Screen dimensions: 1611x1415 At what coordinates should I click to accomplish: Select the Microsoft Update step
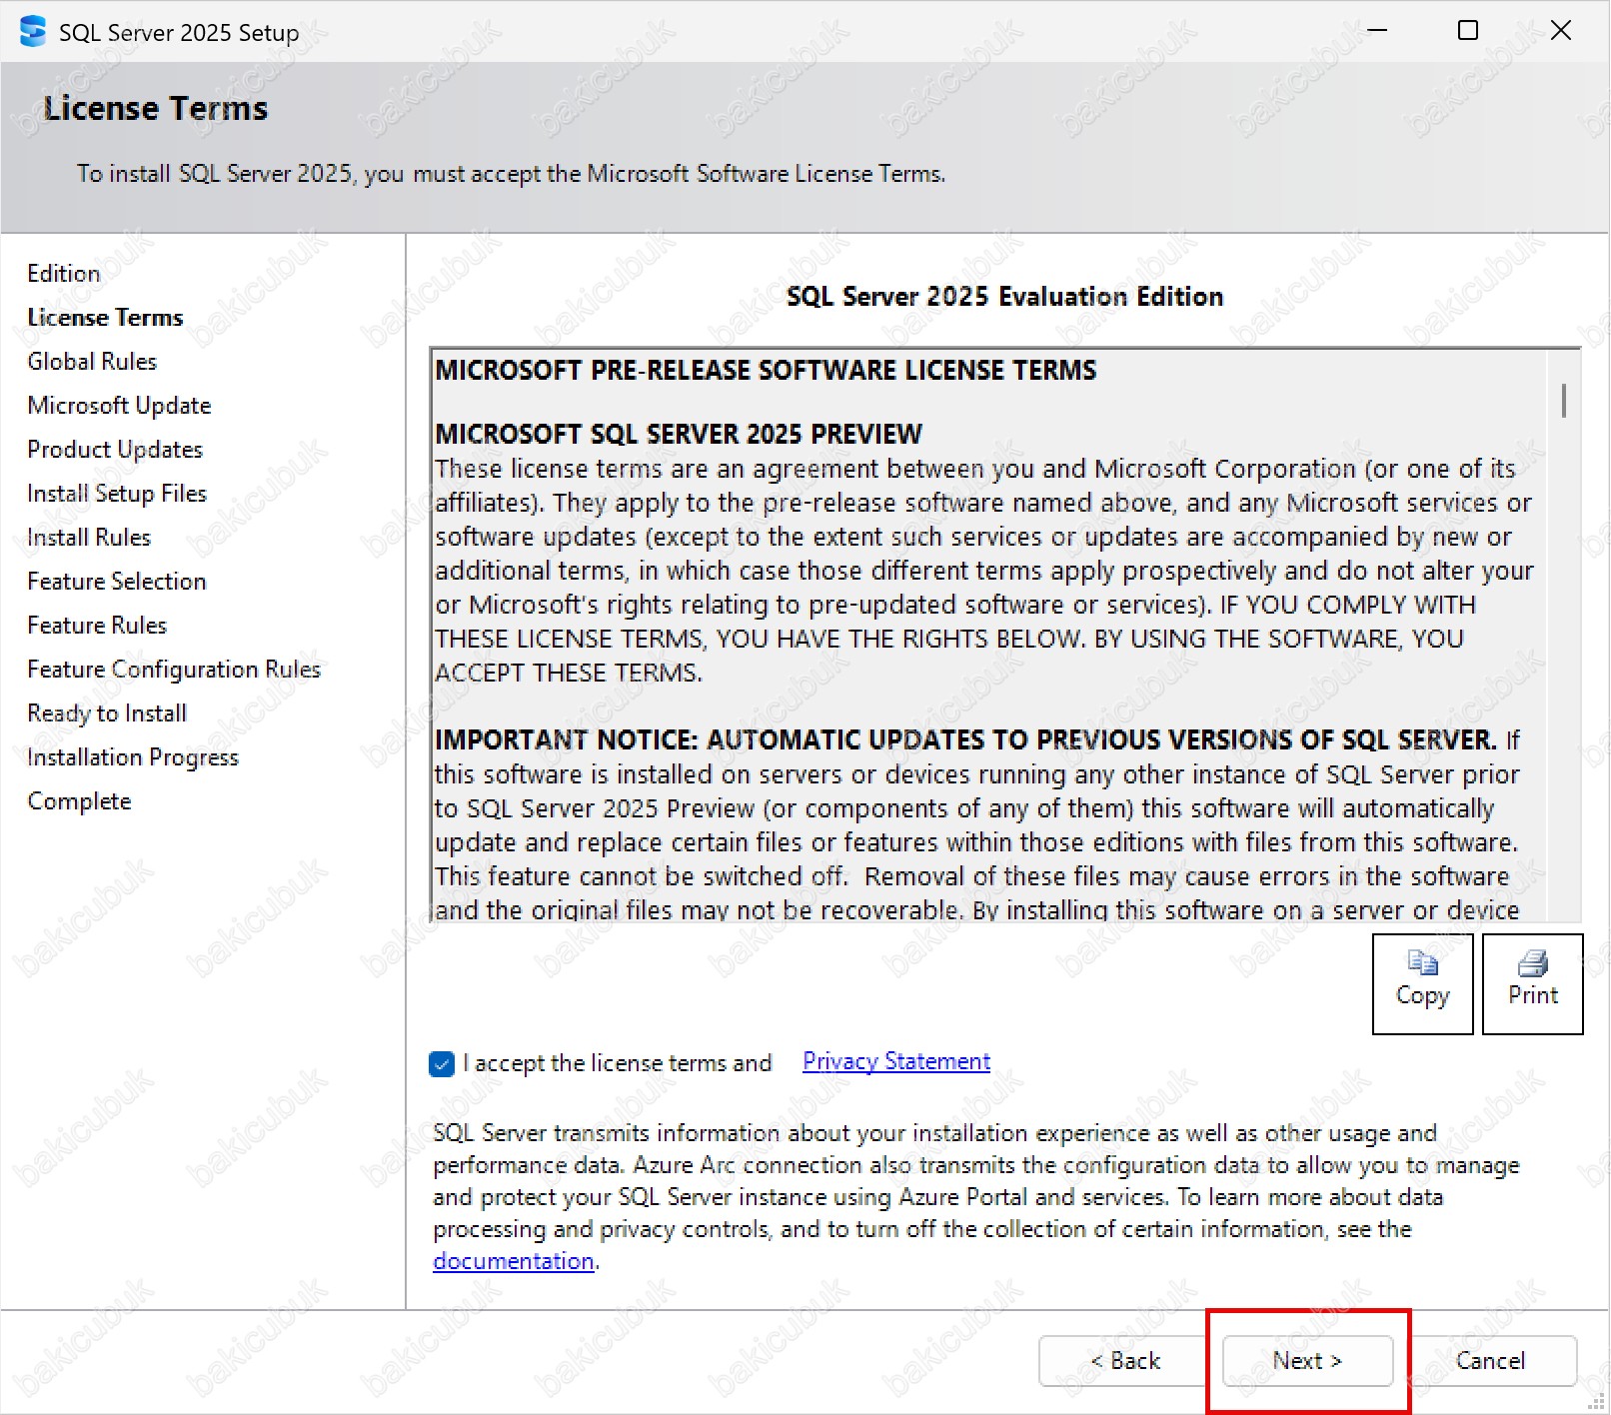119,406
